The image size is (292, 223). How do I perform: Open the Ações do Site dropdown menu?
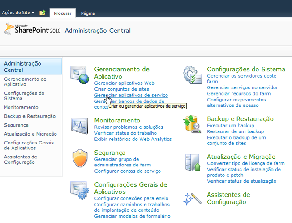tap(18, 13)
